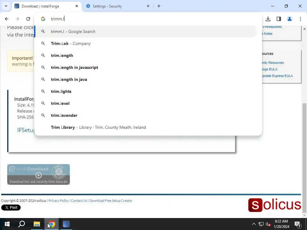307x230 pixels.
Task: Open the notification center icon
Action: click(297, 224)
